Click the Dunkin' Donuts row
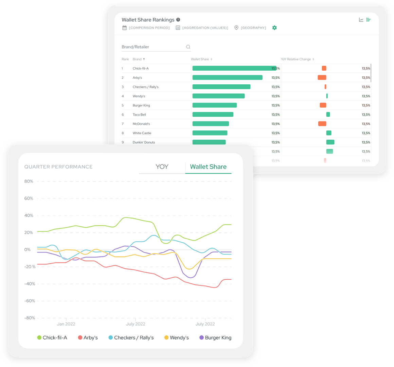 246,142
